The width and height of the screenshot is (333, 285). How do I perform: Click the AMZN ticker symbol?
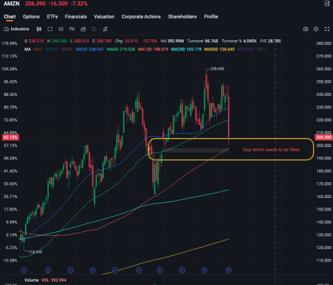click(x=12, y=3)
